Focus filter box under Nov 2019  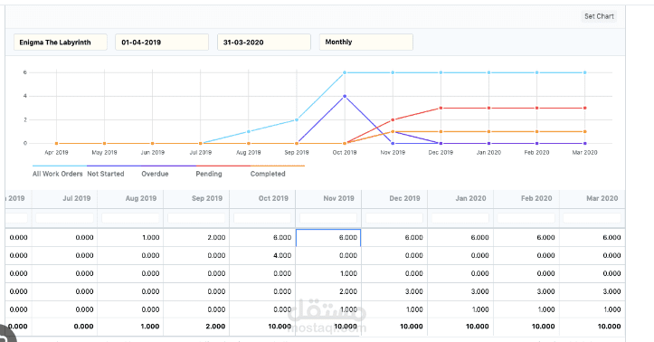(x=328, y=218)
